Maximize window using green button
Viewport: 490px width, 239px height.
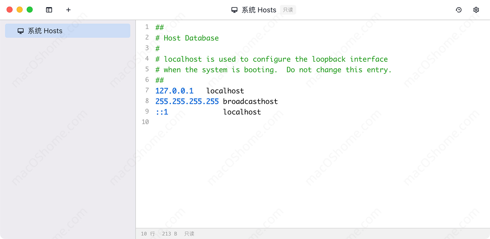click(30, 9)
